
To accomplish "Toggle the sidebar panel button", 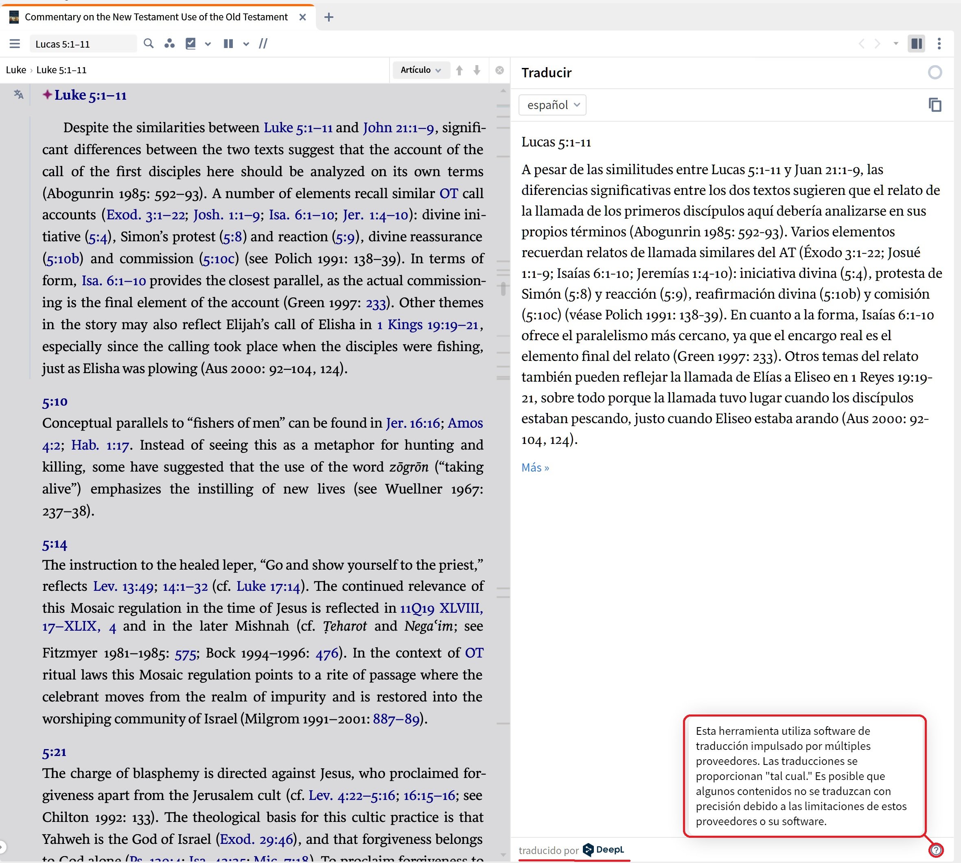I will [916, 44].
